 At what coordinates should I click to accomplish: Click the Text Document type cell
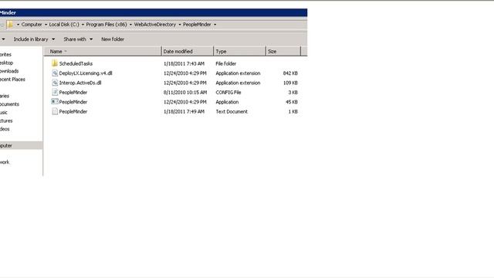pyautogui.click(x=232, y=111)
